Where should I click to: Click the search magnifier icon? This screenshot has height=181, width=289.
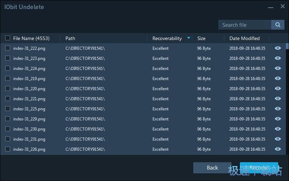tap(278, 25)
